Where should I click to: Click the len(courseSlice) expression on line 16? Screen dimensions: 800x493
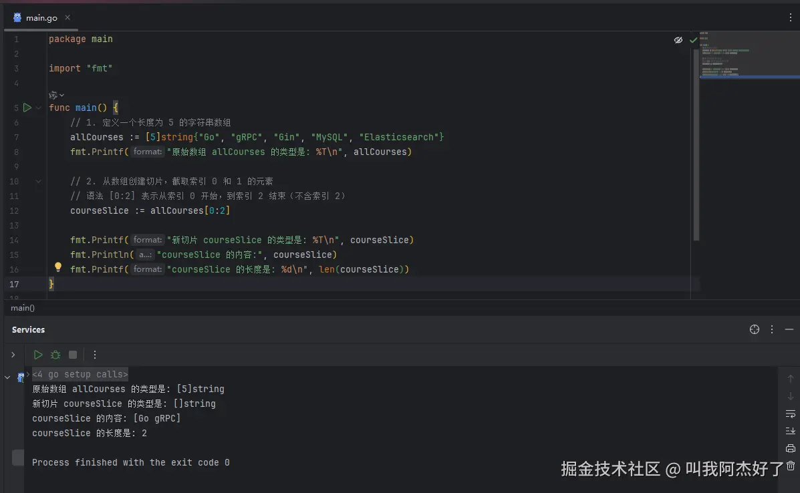tap(361, 269)
